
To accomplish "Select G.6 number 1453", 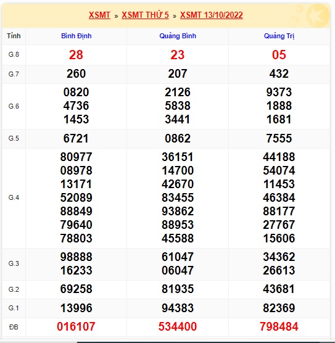I will [76, 120].
